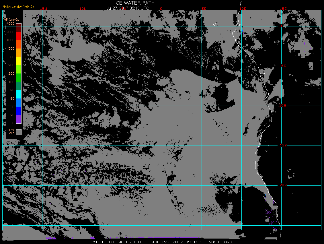
Task: Select the cyan 80 legend color swatch
Action: point(19,94)
